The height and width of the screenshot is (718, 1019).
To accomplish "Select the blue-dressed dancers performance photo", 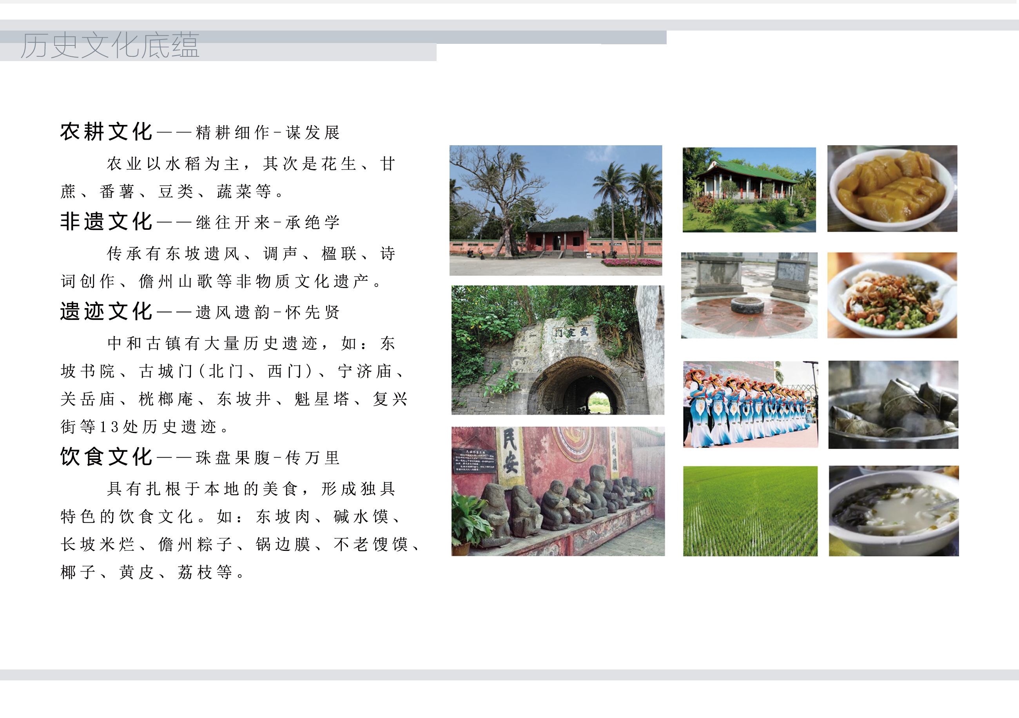I will 751,404.
